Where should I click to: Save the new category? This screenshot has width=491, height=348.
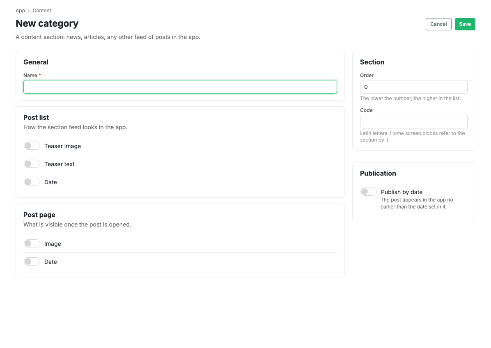click(465, 24)
